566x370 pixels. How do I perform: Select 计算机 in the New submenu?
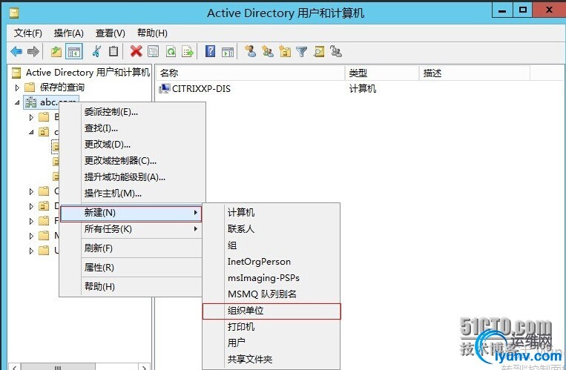tap(271, 213)
